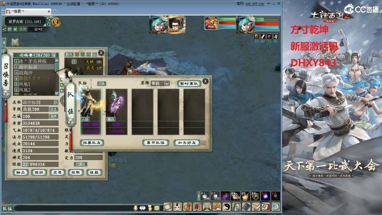
Task: Open the gold coin trade icon
Action: (x=217, y=206)
